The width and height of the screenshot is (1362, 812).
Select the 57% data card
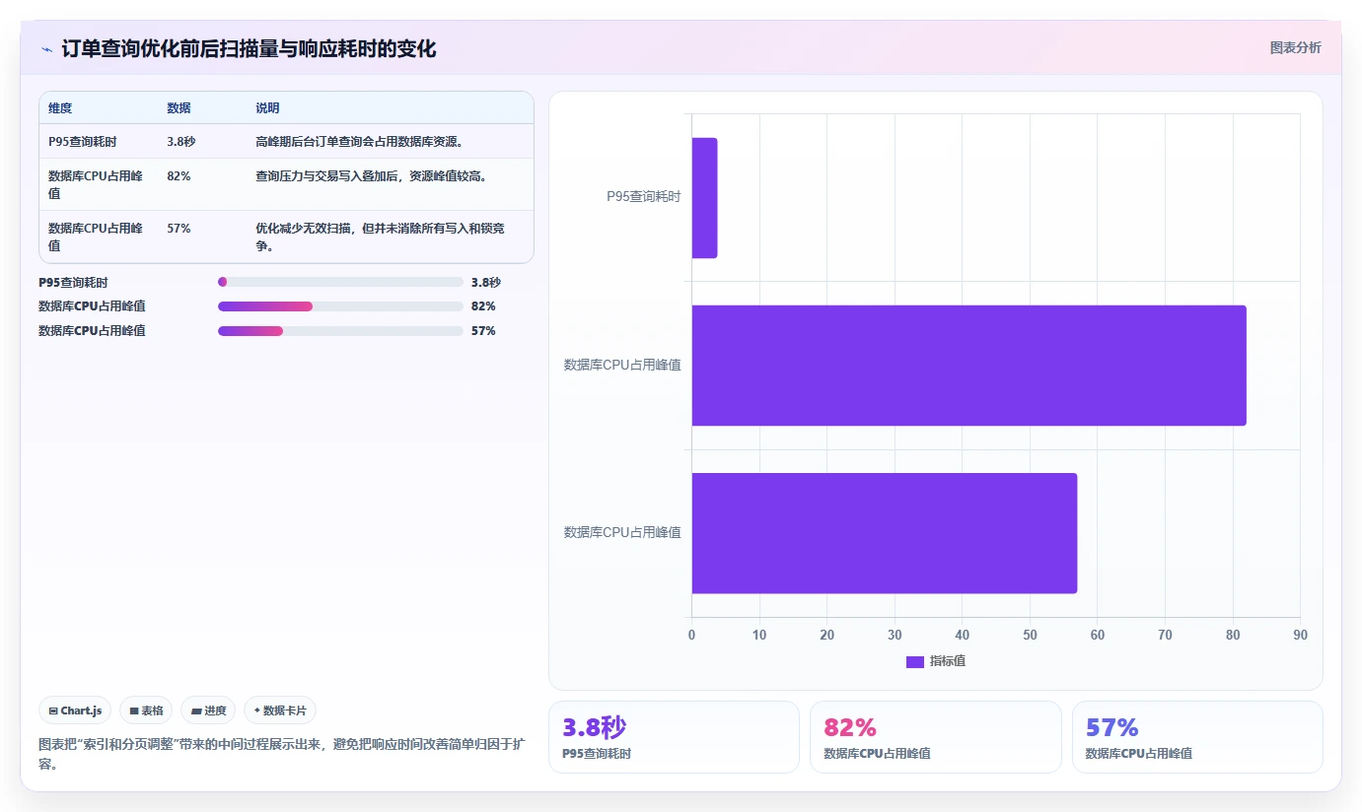1197,737
